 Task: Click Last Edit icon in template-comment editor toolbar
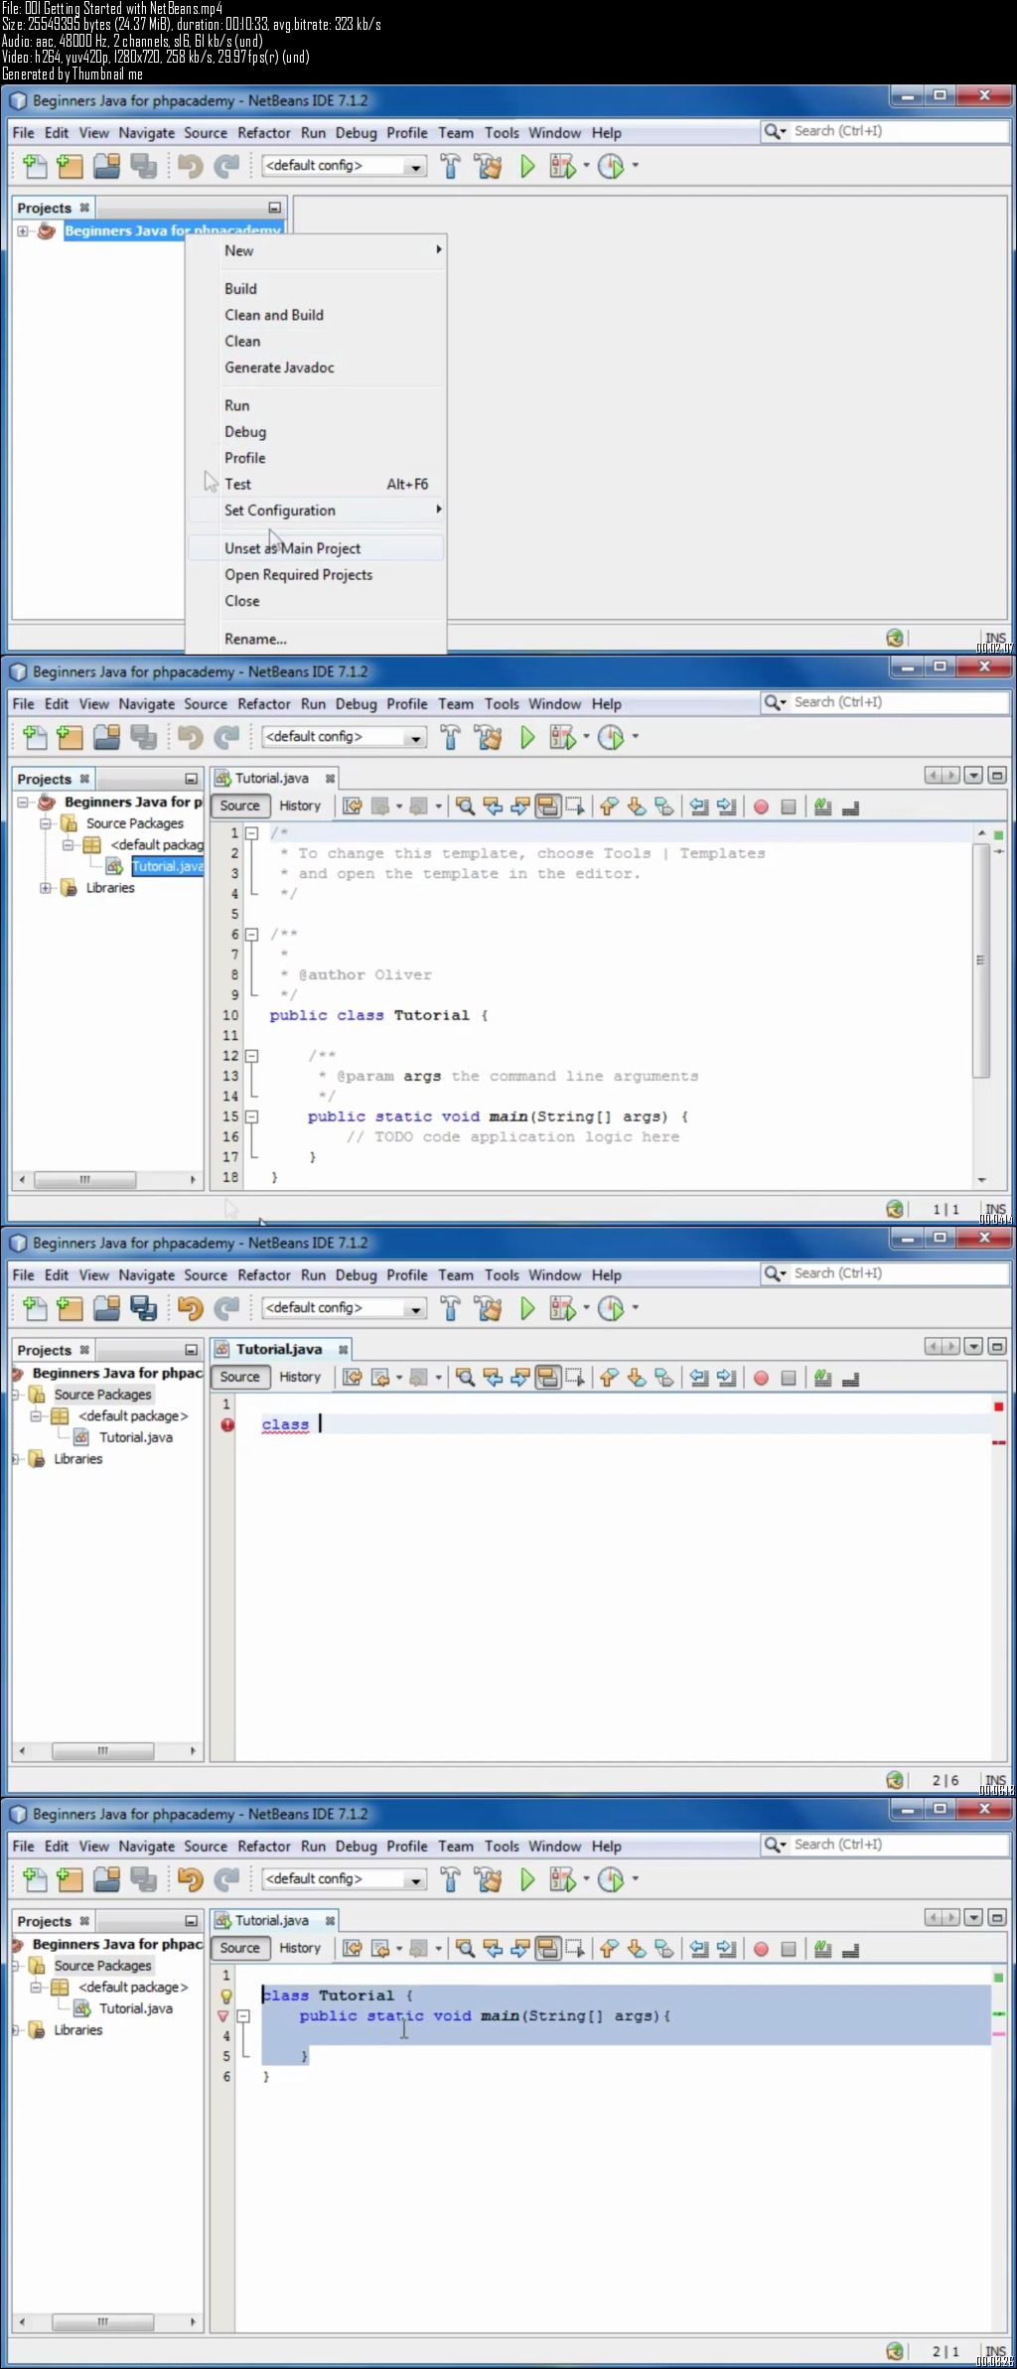tap(352, 807)
